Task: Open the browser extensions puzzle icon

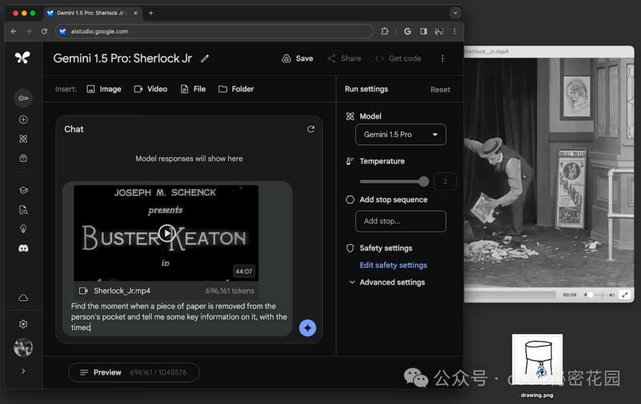Action: (385, 31)
